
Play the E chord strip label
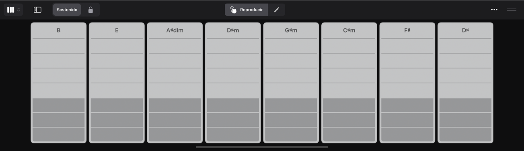pyautogui.click(x=117, y=30)
